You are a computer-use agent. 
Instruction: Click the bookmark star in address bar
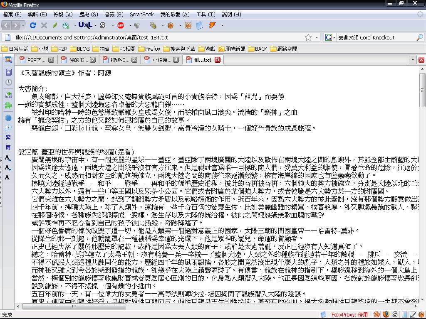click(308, 37)
